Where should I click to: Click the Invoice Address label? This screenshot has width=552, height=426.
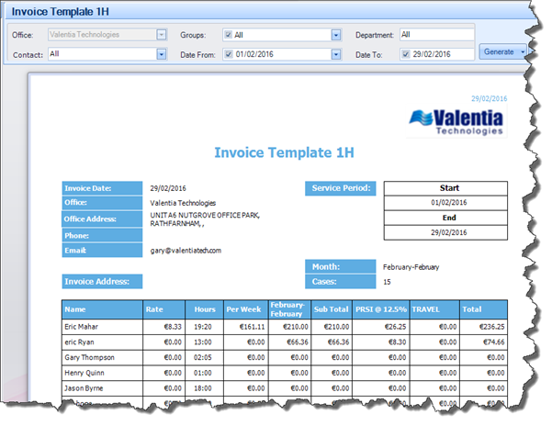click(102, 282)
